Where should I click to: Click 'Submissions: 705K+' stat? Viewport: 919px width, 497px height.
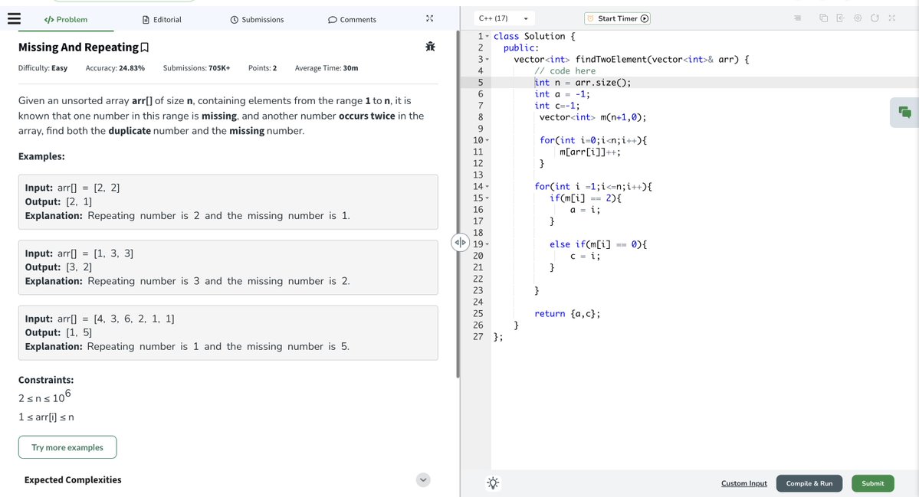tap(196, 68)
